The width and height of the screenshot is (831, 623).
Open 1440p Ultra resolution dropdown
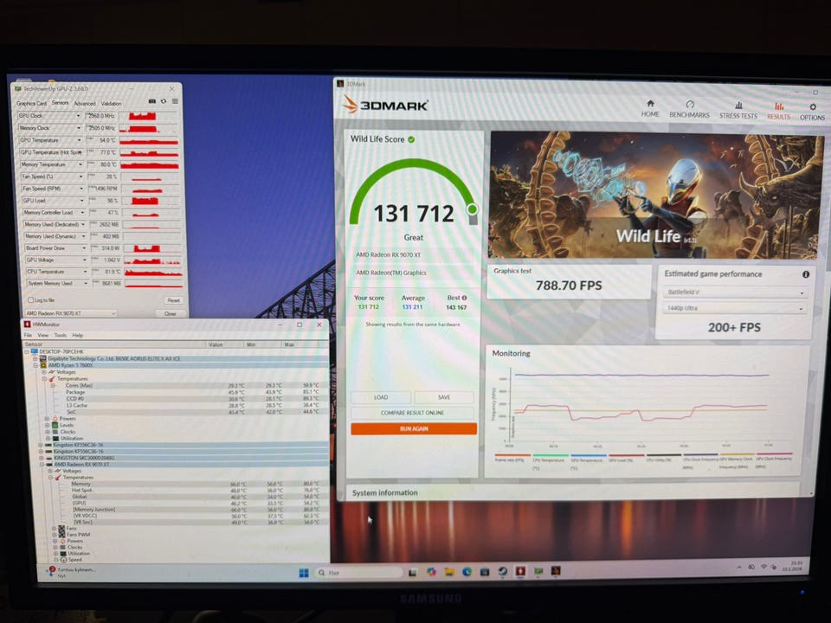[x=735, y=308]
